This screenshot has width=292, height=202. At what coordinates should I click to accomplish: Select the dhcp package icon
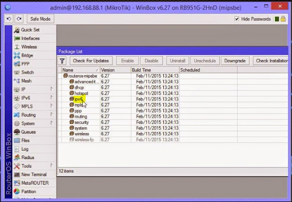pos(72,87)
